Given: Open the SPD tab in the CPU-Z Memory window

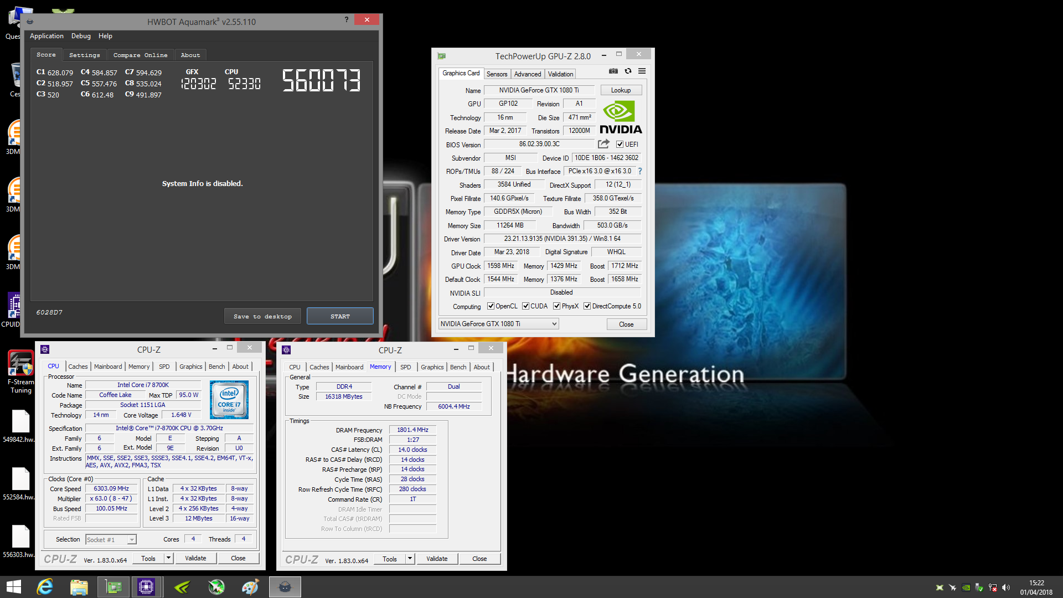Looking at the screenshot, I should [x=406, y=367].
